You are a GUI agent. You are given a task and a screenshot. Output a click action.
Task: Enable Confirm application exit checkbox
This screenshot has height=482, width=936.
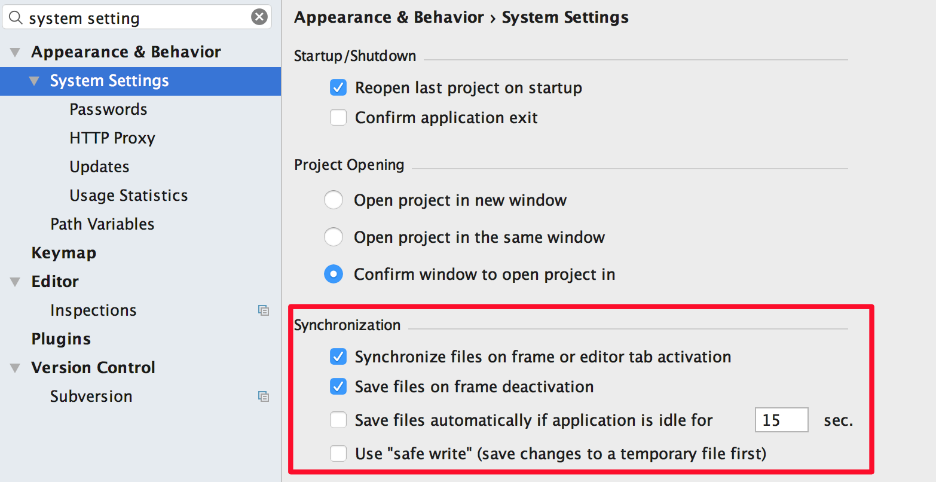338,117
